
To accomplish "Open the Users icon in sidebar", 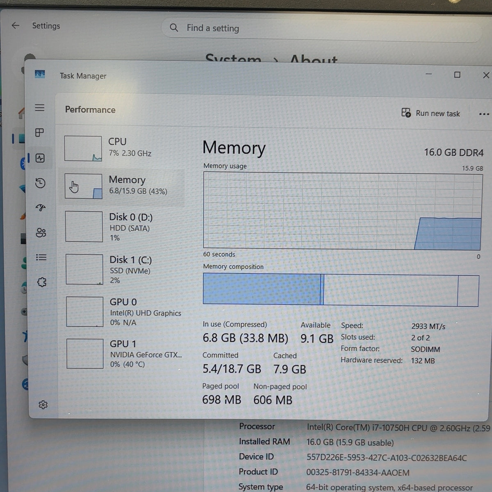I will click(41, 233).
